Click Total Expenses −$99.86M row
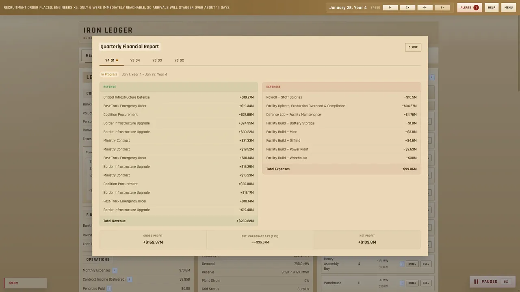Screen dimensions: 520x292 pyautogui.click(x=341, y=169)
